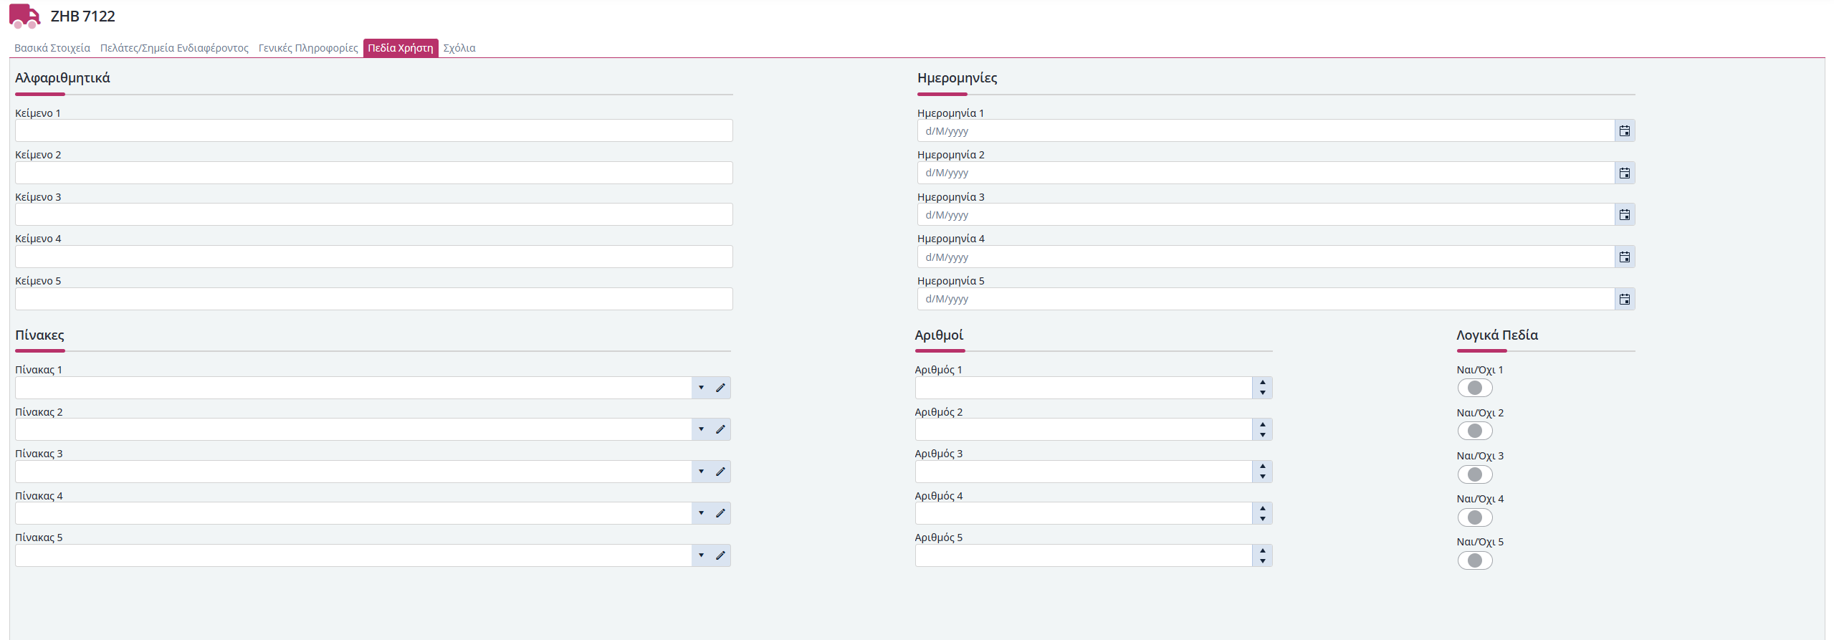The width and height of the screenshot is (1834, 640).
Task: Click the Πίνακας 1 combo box field
Action: tap(353, 388)
